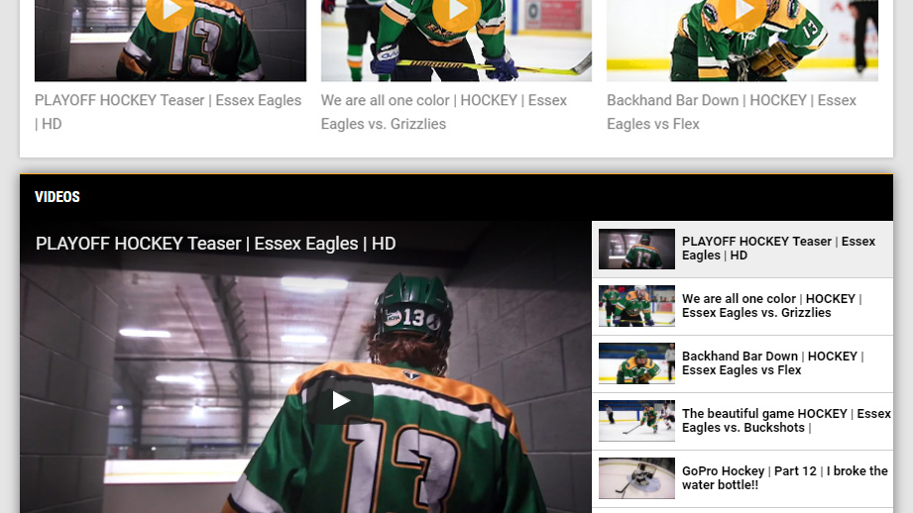The height and width of the screenshot is (513, 913).
Task: Select PLAYOFF HOCKEY Teaser thumbnail in the playlist
Action: tap(636, 250)
